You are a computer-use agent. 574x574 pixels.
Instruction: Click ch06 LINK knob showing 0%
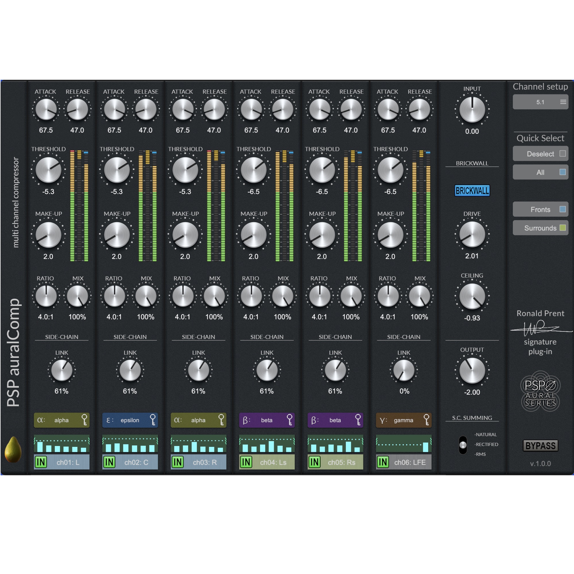coord(404,370)
